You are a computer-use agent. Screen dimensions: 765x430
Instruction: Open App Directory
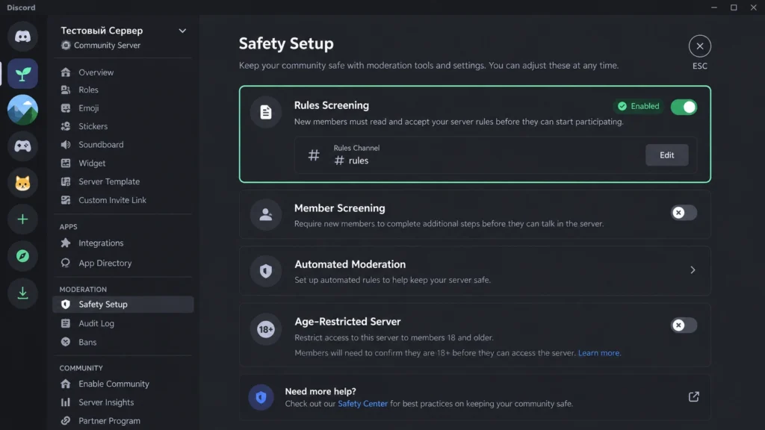click(x=123, y=263)
